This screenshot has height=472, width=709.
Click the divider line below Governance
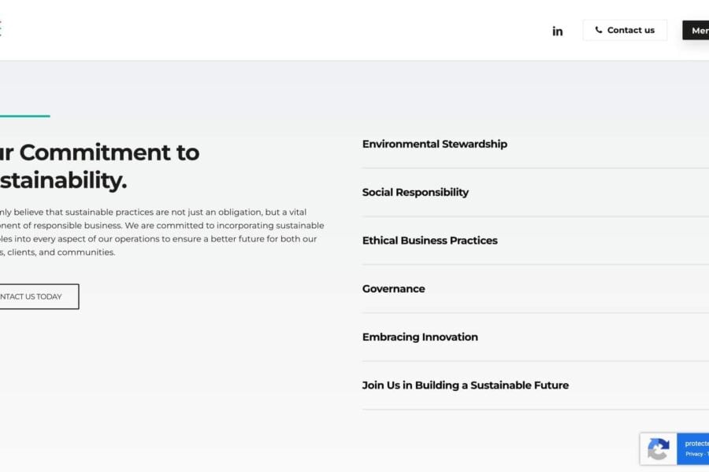[x=536, y=313]
